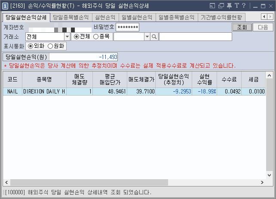Click the T font size icon
This screenshot has width=276, height=199.
[237, 6]
